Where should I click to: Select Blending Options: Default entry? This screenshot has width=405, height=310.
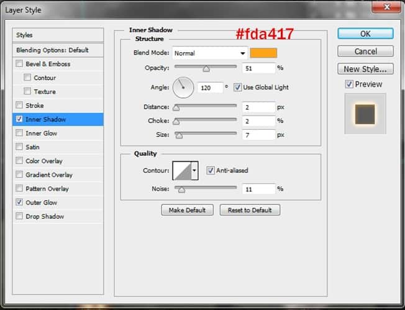(58, 50)
